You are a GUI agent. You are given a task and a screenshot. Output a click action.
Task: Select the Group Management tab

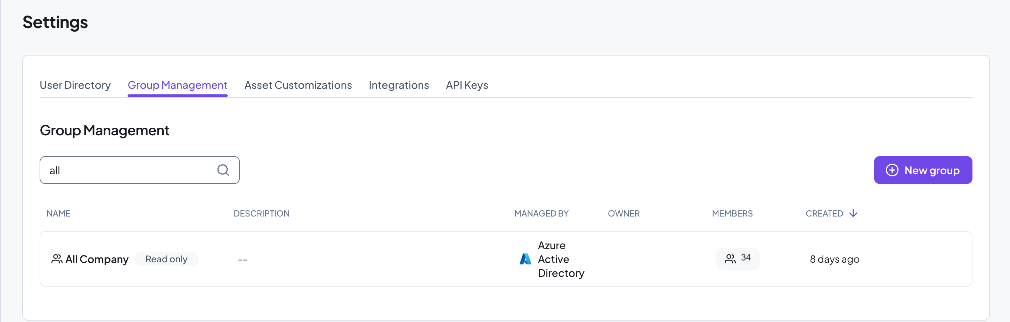(x=177, y=85)
